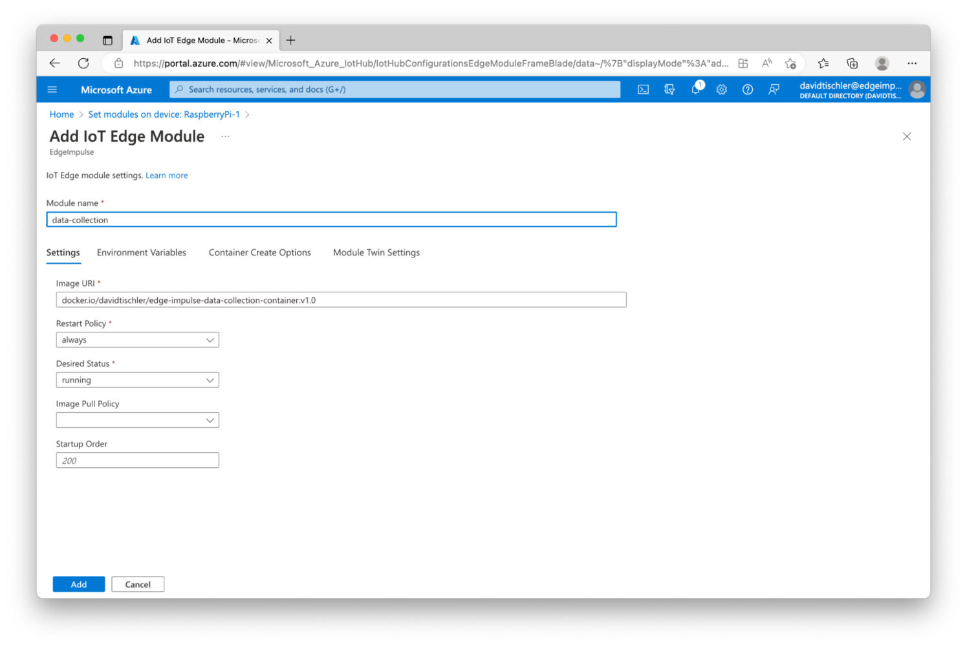
Task: Open Cloud Shell from the Azure header
Action: (x=643, y=89)
